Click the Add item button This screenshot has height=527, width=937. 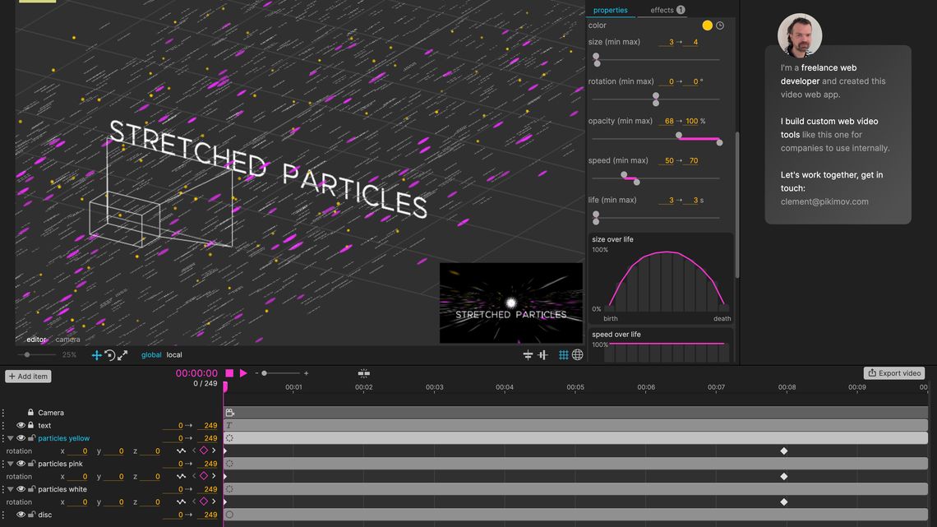coord(28,377)
